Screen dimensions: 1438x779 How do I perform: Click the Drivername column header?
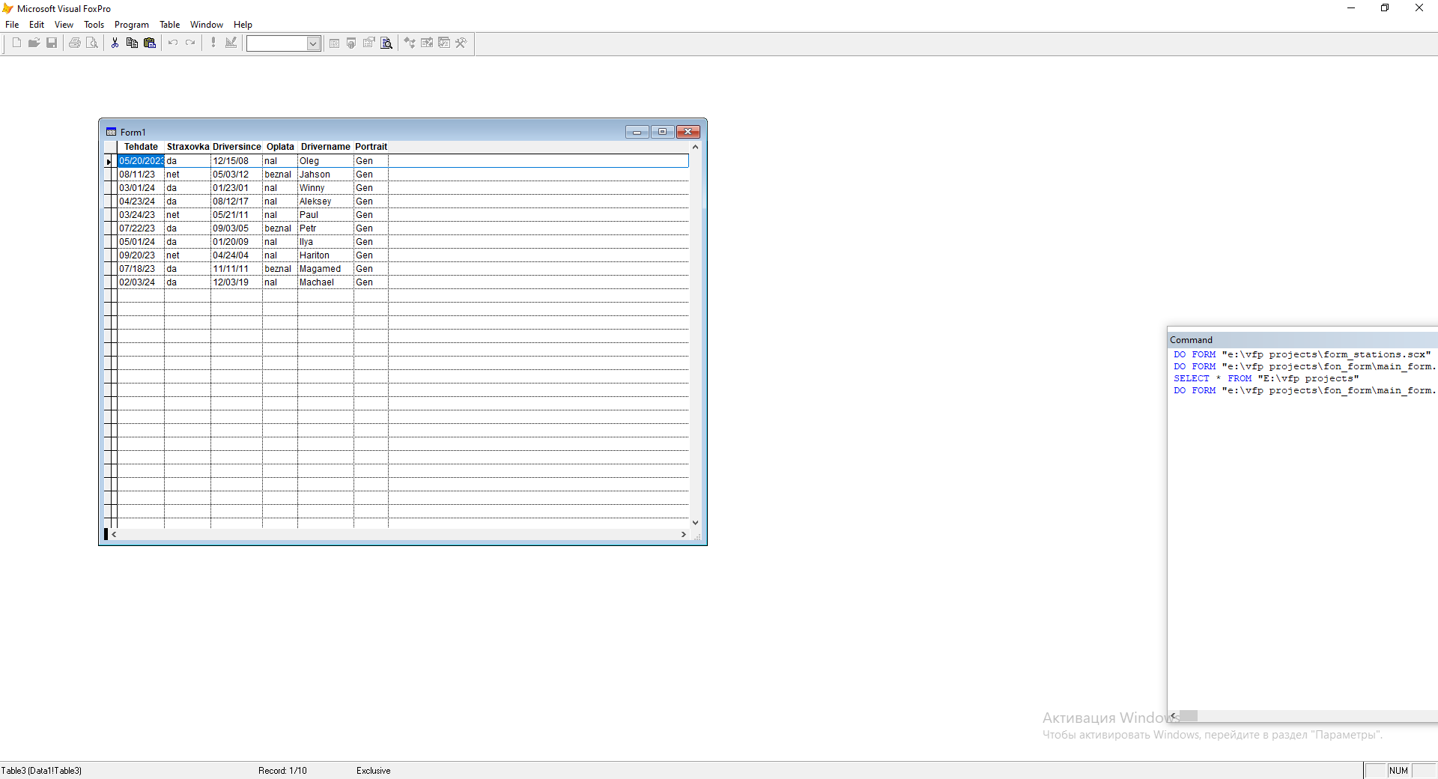point(326,147)
